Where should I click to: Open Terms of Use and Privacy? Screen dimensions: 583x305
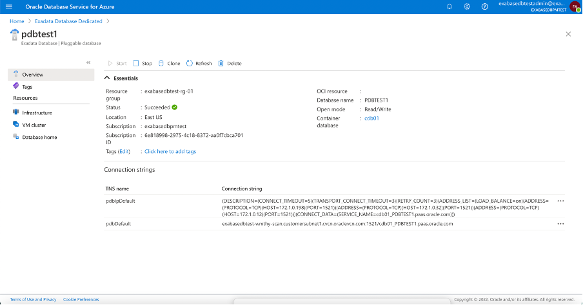pyautogui.click(x=33, y=299)
